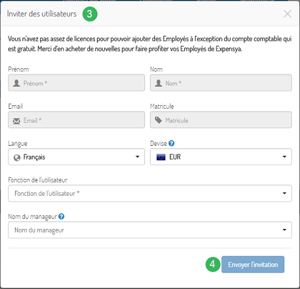Click the green step 3 badge

pos(90,14)
